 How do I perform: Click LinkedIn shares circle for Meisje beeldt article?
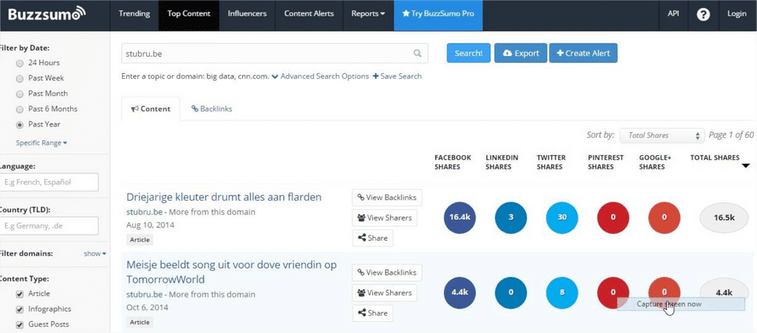[x=511, y=293]
